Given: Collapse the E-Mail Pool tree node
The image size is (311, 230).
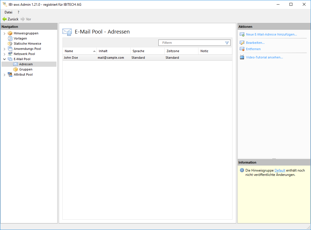Looking at the screenshot, I should (4, 59).
